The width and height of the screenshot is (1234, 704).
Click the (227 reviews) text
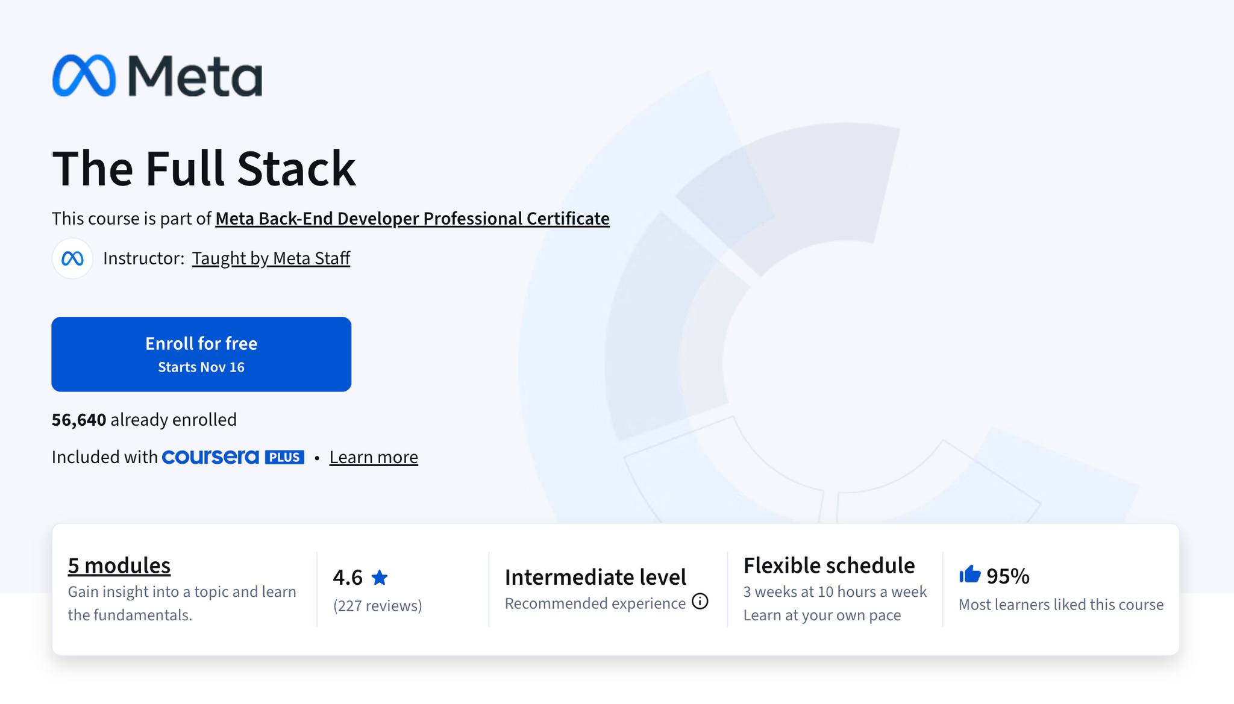(x=378, y=606)
